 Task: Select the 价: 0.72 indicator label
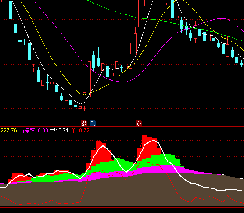[80, 130]
